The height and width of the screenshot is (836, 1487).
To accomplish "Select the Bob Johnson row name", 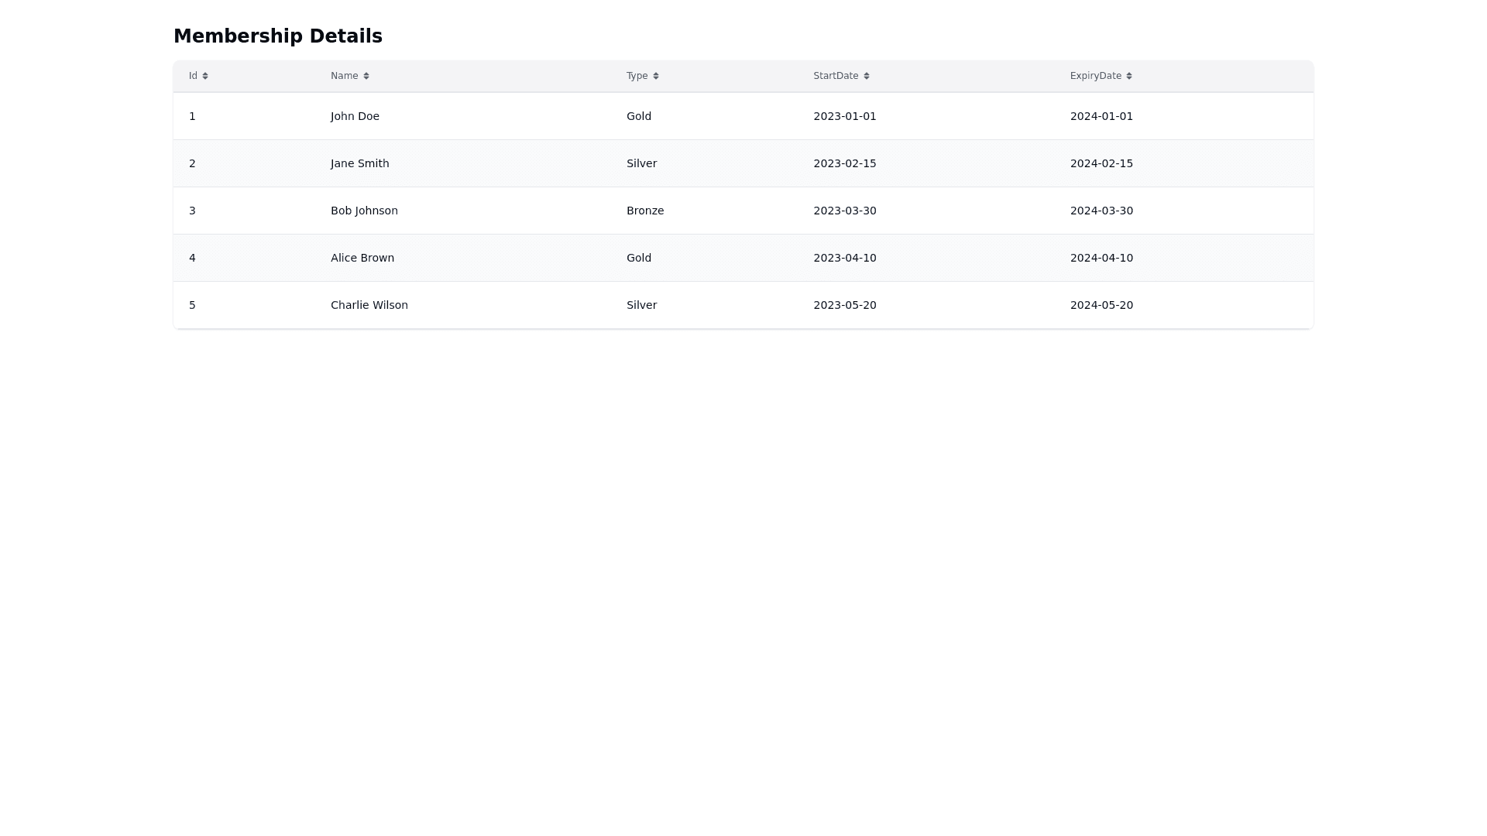I will (364, 211).
